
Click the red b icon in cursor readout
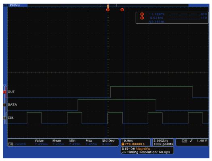(x=142, y=18)
